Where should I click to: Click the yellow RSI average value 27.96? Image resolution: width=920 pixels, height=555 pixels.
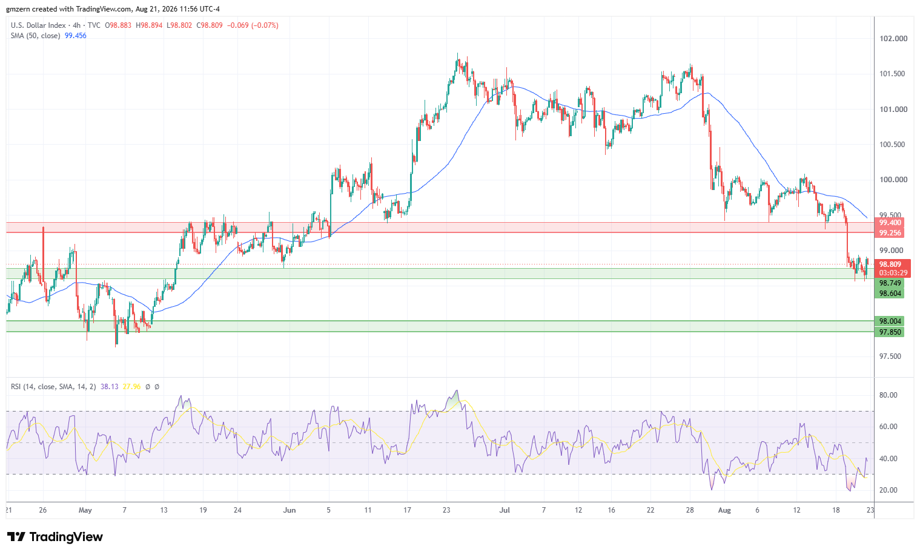point(131,386)
